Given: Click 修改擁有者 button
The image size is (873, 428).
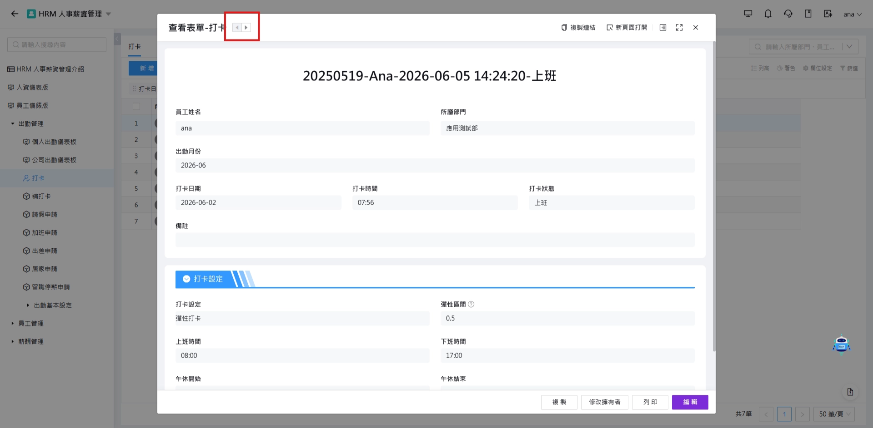Looking at the screenshot, I should pyautogui.click(x=605, y=402).
